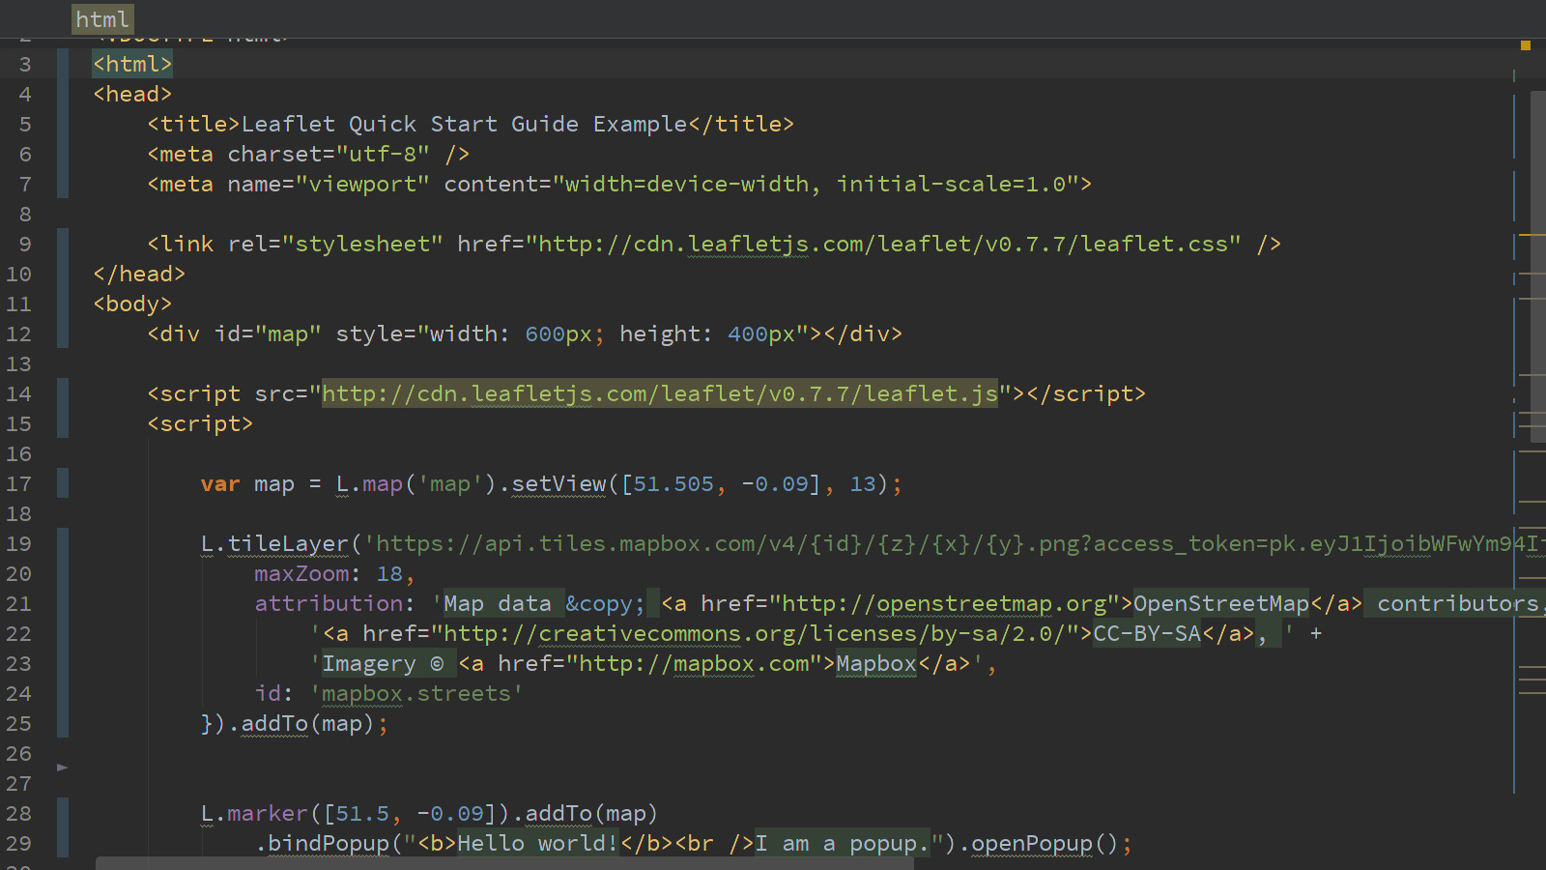
Task: Click the CC-BY-SA link text
Action: (x=1147, y=633)
